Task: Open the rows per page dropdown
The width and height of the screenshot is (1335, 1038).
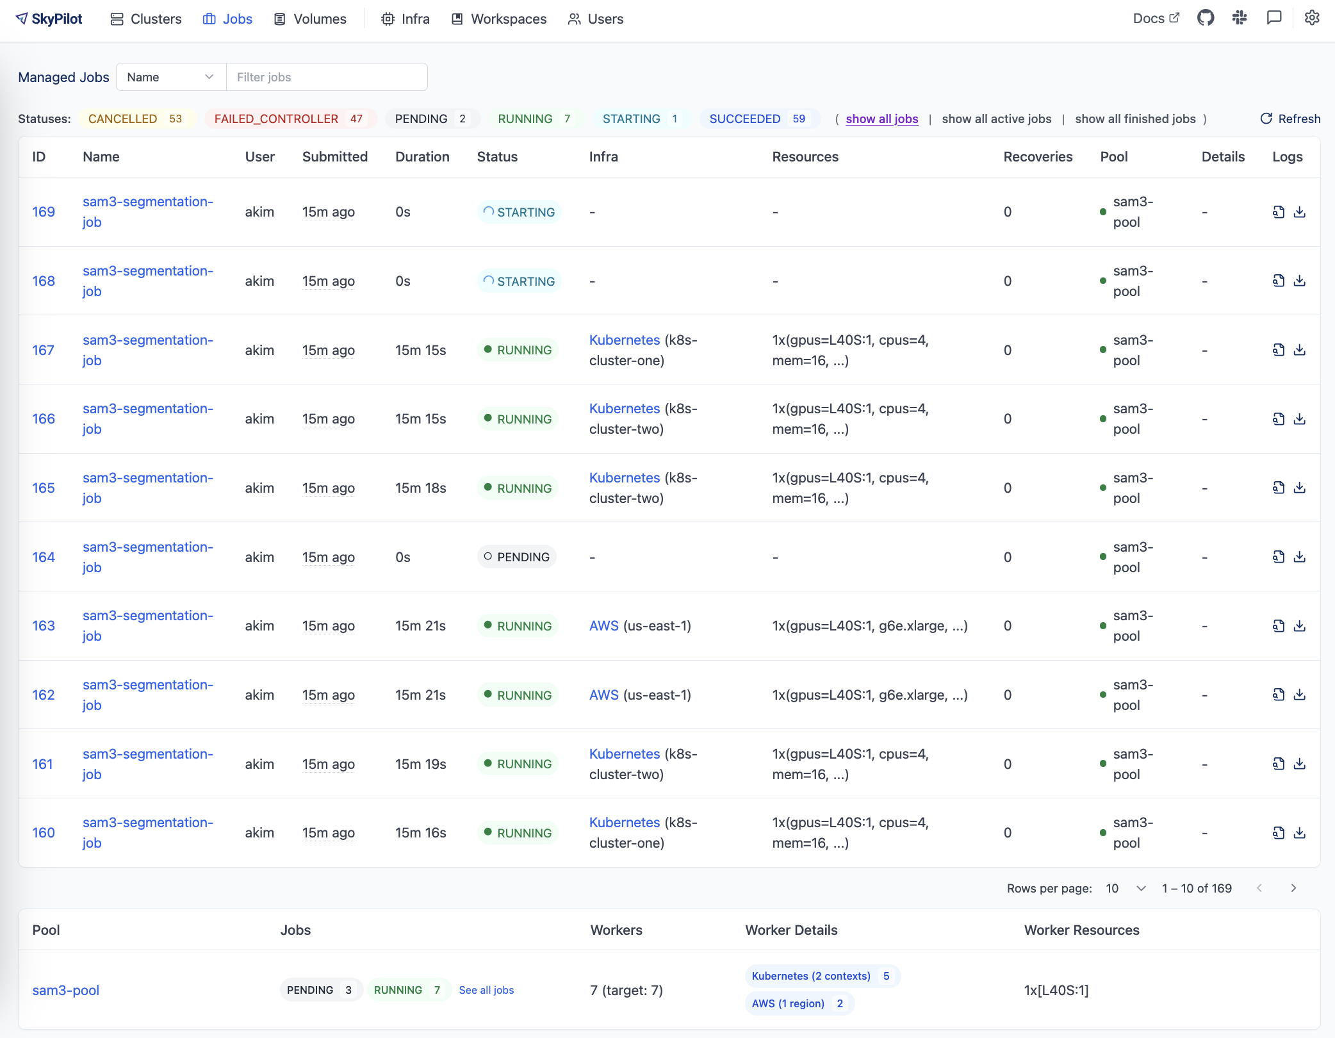Action: coord(1126,888)
